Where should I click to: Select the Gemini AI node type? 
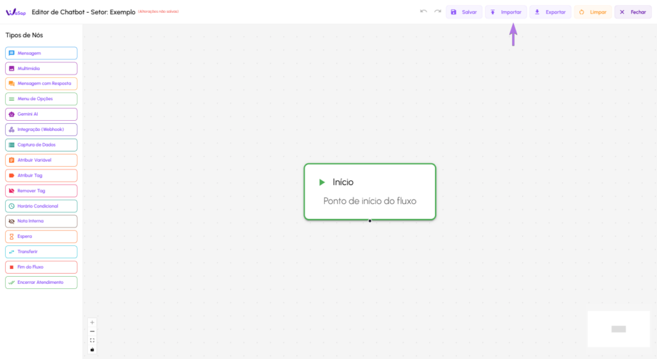click(41, 114)
